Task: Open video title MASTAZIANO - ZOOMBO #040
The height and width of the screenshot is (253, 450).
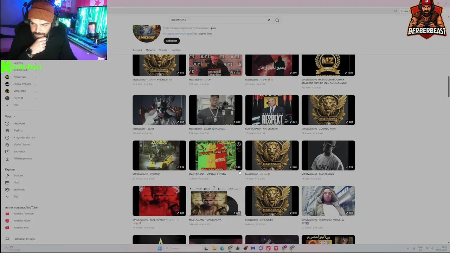Action: tap(319, 129)
